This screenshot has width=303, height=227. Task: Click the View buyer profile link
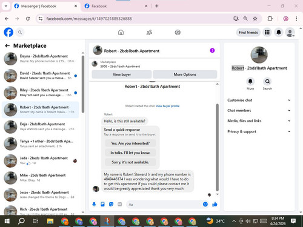click(x=168, y=106)
